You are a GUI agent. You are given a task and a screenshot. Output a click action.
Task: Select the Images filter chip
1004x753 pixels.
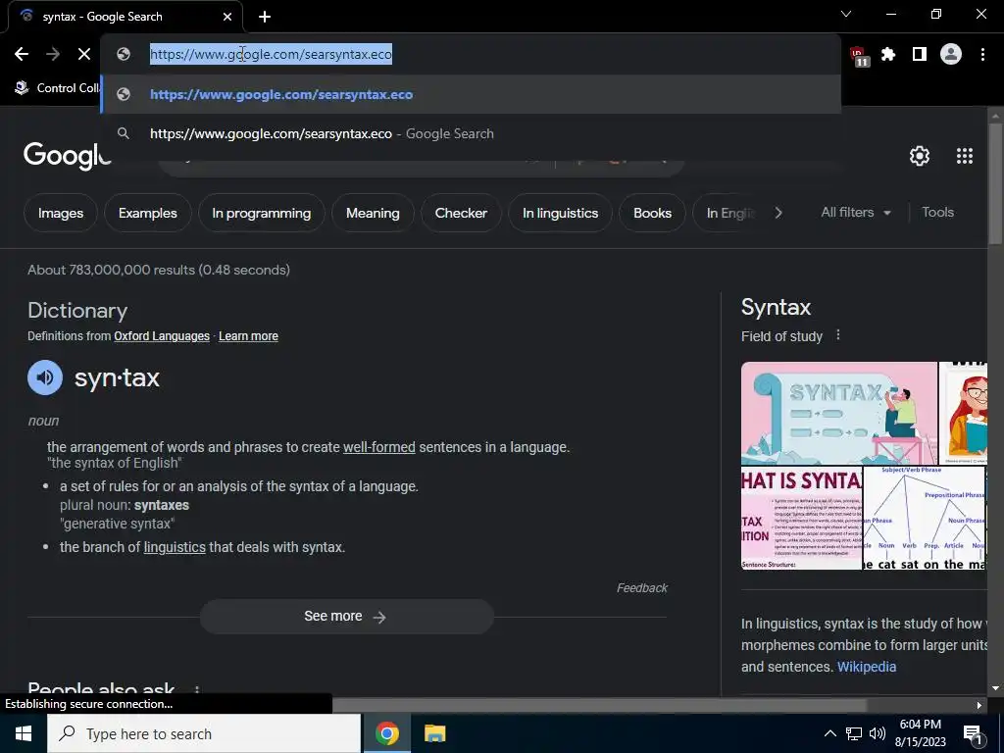(61, 213)
